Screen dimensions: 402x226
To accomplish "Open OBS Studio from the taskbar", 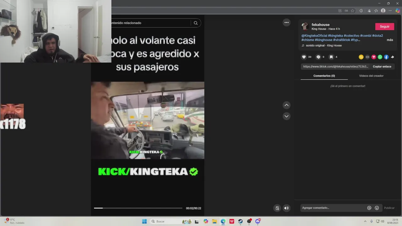I will pyautogui.click(x=249, y=221).
